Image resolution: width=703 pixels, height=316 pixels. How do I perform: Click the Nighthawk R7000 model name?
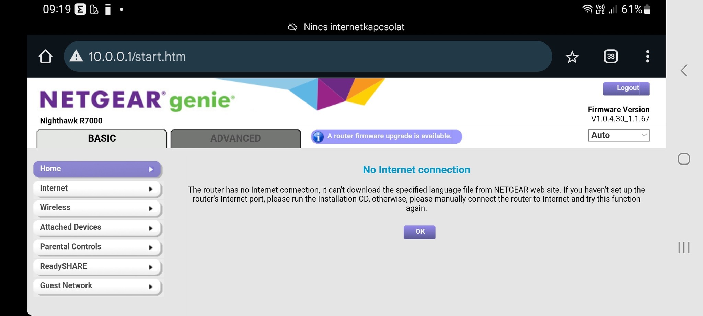tap(71, 121)
